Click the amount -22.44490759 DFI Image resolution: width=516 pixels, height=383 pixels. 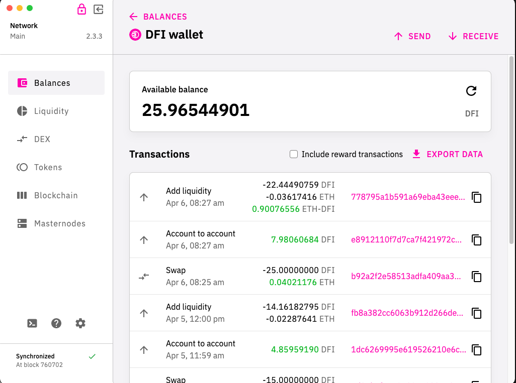pyautogui.click(x=298, y=185)
